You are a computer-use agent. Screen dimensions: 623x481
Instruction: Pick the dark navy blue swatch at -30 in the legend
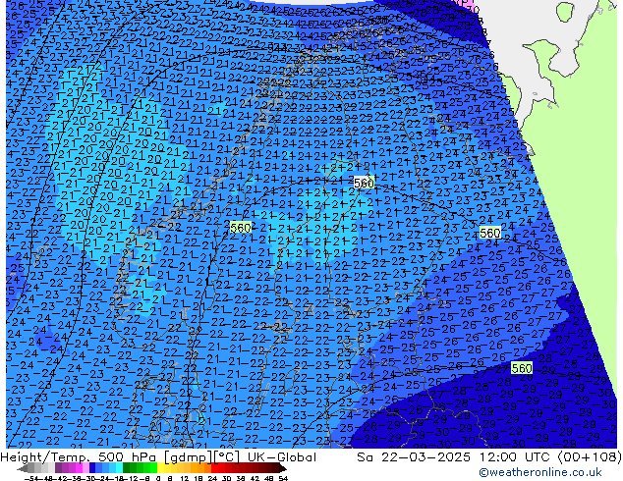[x=92, y=468]
